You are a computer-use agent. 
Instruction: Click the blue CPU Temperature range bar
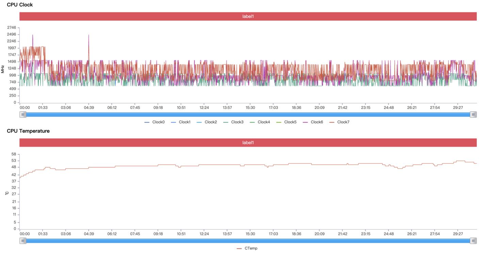248,241
